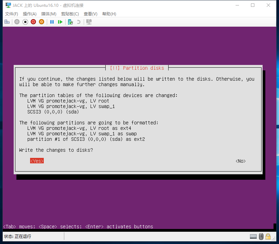Shut down the VM with red icon
Image resolution: width=279 pixels, height=244 pixels.
[x=33, y=22]
